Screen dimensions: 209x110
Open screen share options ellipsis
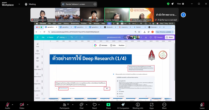95,4
